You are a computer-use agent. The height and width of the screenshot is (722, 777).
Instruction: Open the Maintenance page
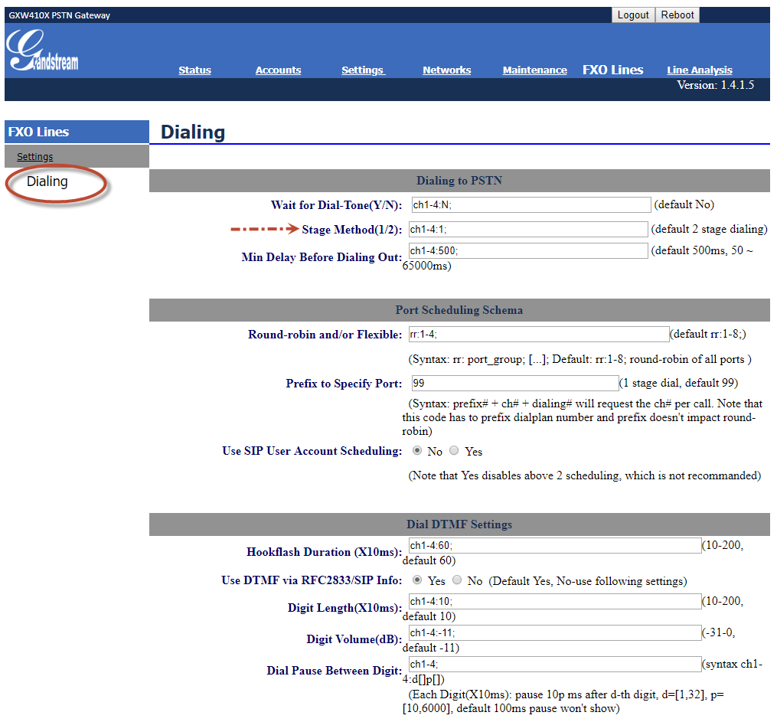pyautogui.click(x=534, y=70)
